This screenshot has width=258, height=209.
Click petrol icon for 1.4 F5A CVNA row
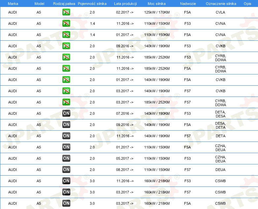[66, 35]
